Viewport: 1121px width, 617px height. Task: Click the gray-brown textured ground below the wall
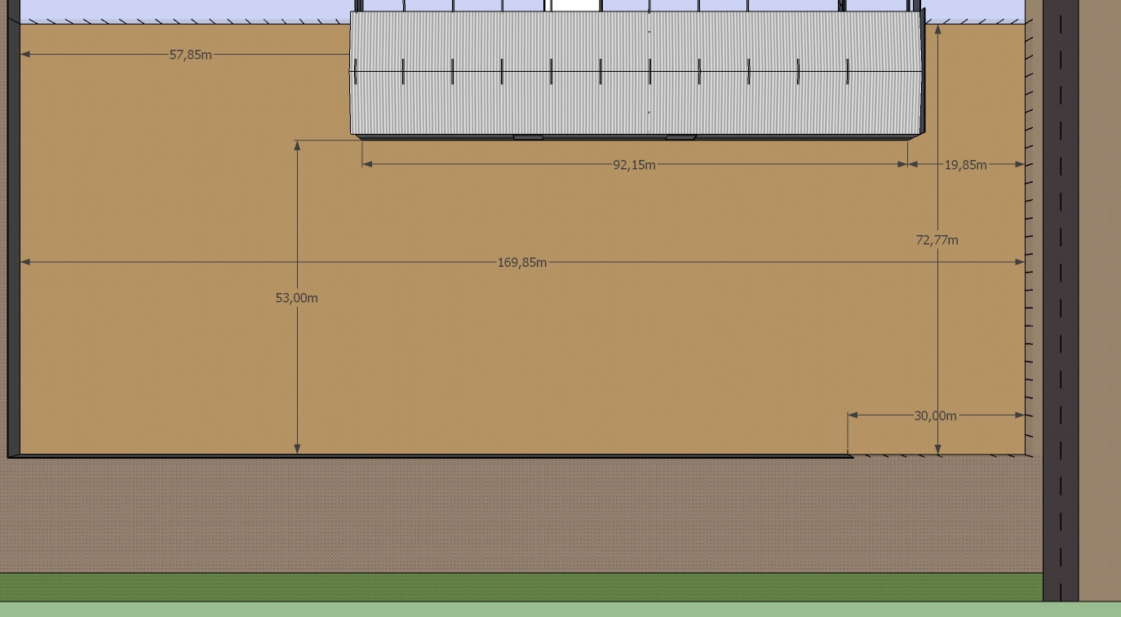521,516
